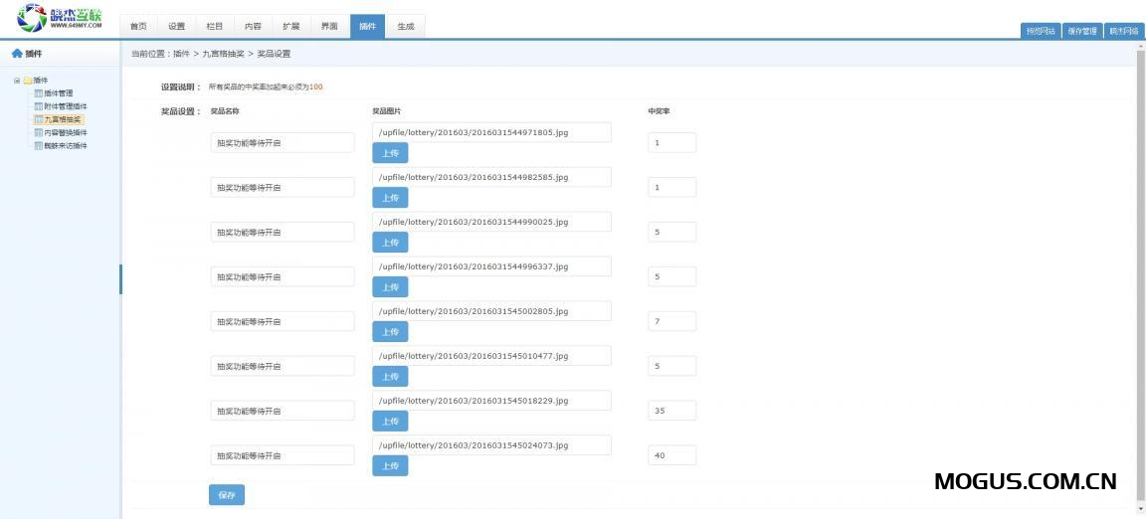
Task: Switch to the 设置 tab
Action: (176, 27)
